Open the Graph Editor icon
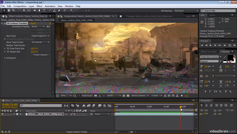Image resolution: width=237 pixels, height=134 pixels. pyautogui.click(x=110, y=106)
